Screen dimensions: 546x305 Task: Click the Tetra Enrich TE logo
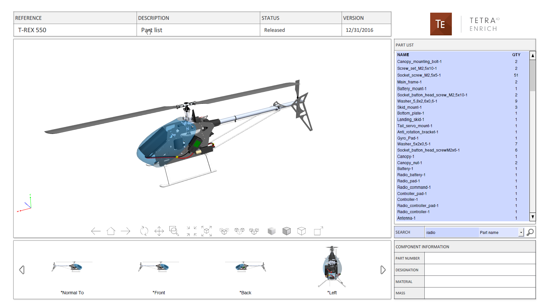pos(441,24)
